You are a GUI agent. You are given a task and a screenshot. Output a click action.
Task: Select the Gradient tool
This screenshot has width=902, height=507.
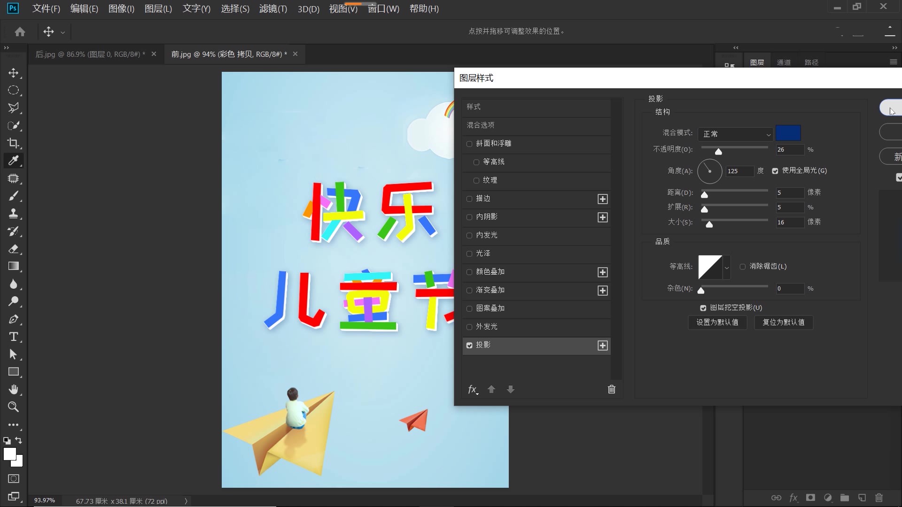click(13, 266)
